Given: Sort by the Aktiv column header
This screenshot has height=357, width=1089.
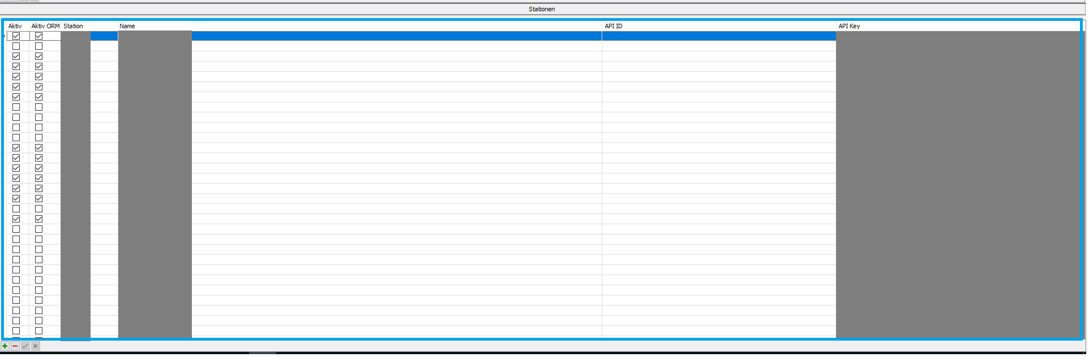Looking at the screenshot, I should [15, 26].
